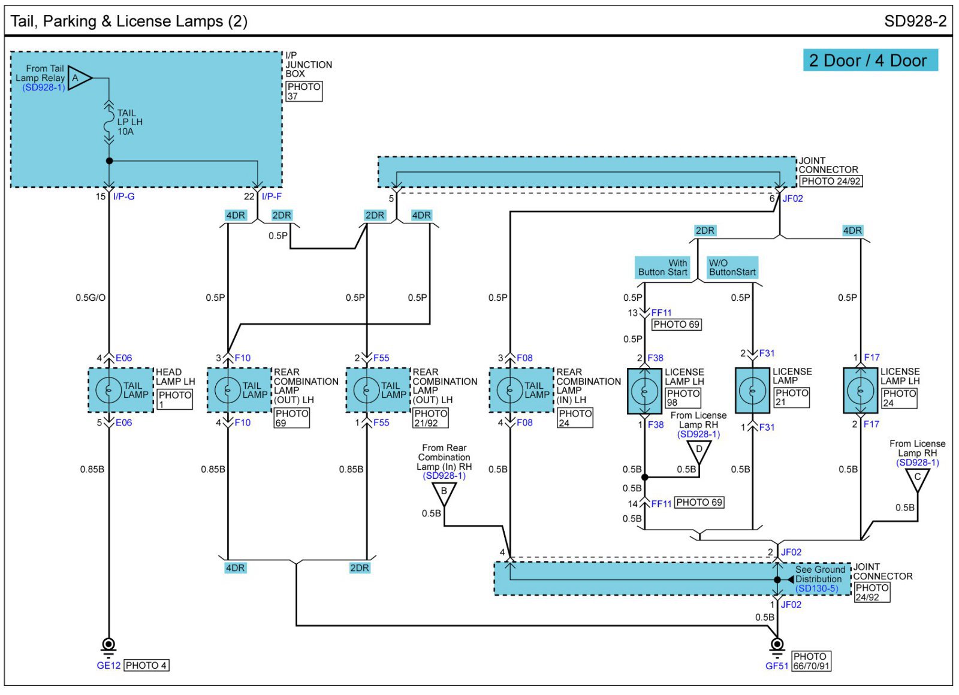959x695 pixels.
Task: Click the 2 Door / 4 Door banner
Action: [x=870, y=61]
